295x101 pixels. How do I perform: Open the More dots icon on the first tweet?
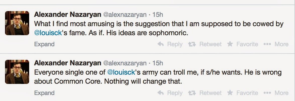pos(267,44)
